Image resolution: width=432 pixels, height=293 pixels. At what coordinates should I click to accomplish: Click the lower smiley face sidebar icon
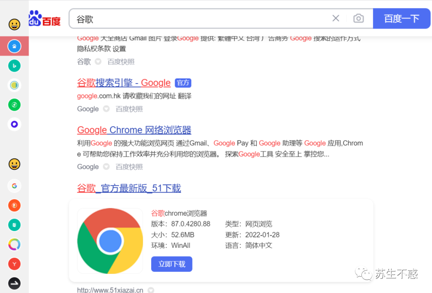tap(14, 164)
